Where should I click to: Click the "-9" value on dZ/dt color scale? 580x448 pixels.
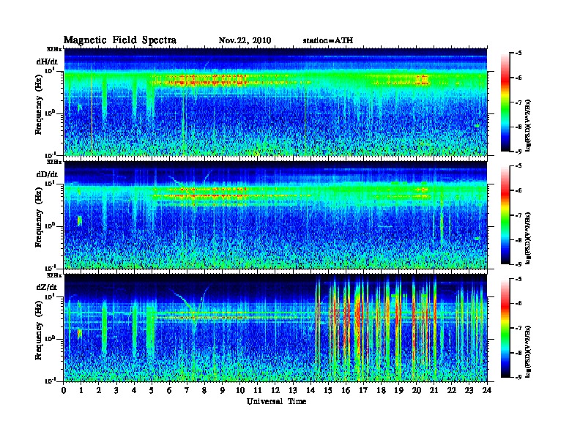click(x=518, y=378)
